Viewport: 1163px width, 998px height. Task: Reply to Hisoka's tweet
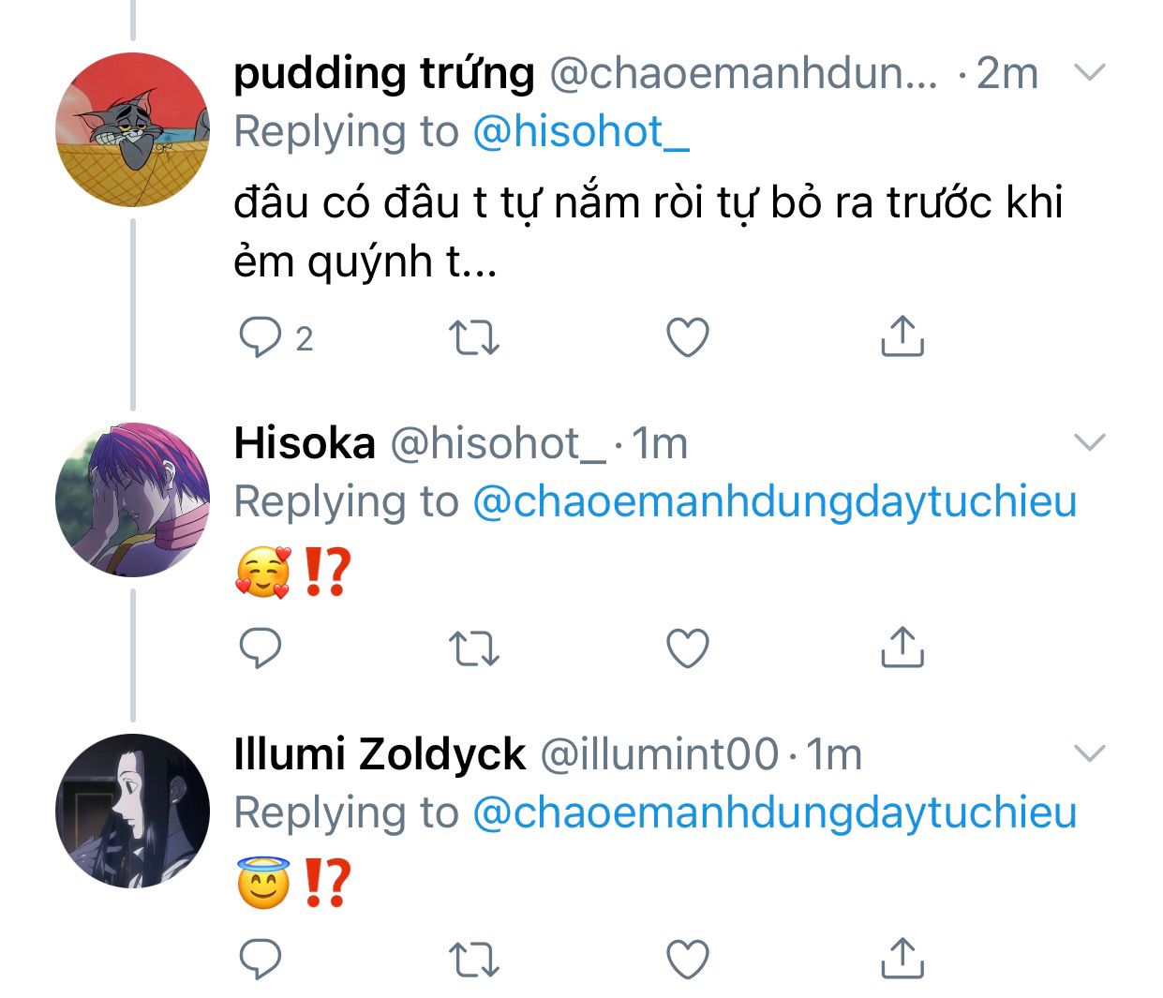click(260, 648)
